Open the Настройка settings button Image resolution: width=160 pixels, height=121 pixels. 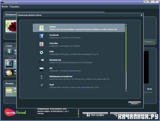(x=95, y=115)
